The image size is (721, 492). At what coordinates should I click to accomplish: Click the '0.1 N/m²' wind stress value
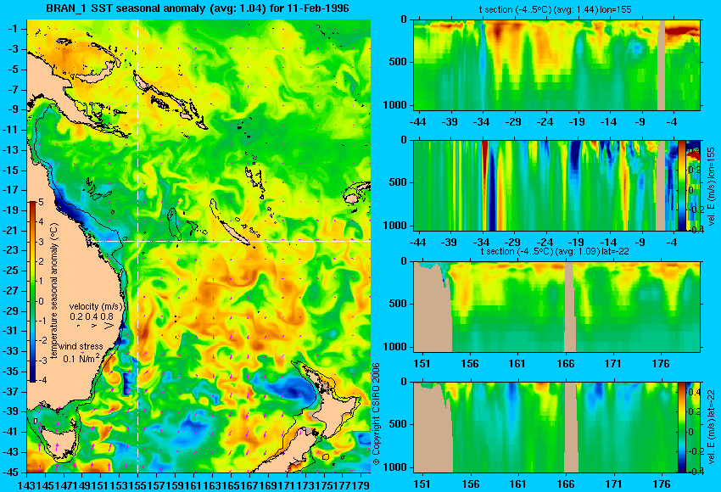(81, 358)
